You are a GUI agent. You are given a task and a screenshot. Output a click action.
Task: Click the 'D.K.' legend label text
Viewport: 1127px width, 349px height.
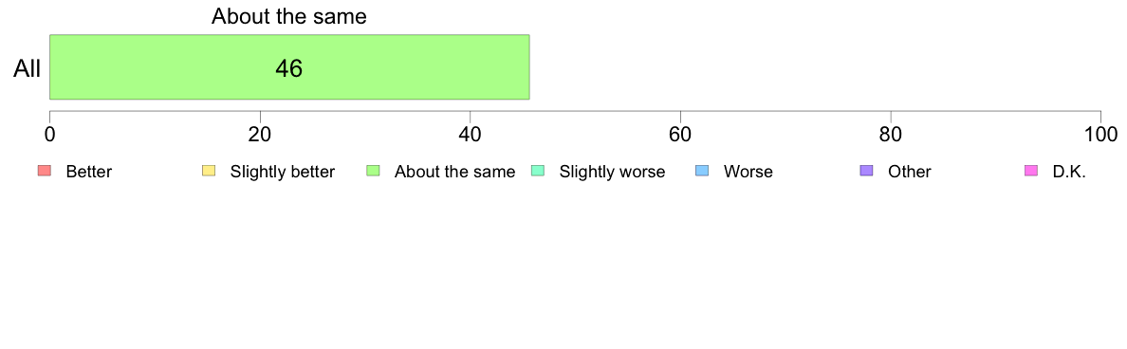[1069, 172]
